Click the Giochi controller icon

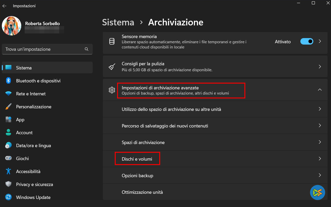[x=8, y=158]
